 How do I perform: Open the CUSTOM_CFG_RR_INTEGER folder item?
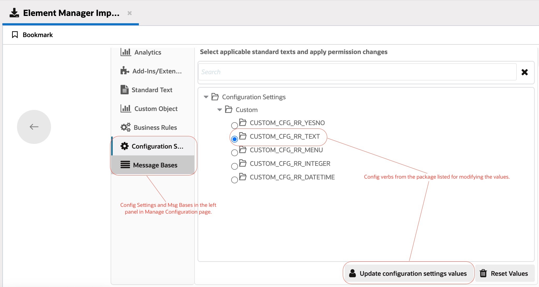tap(290, 164)
